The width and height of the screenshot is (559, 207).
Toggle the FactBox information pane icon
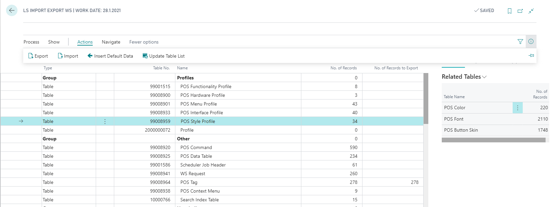click(x=531, y=42)
